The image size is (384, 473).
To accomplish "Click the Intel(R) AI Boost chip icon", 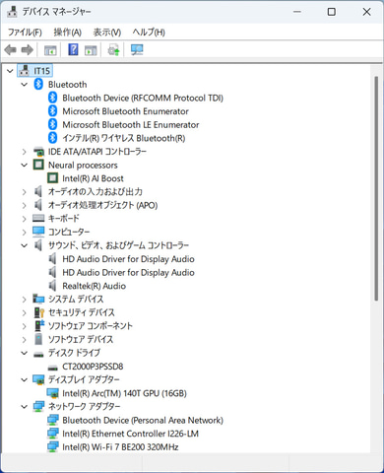I will point(52,178).
